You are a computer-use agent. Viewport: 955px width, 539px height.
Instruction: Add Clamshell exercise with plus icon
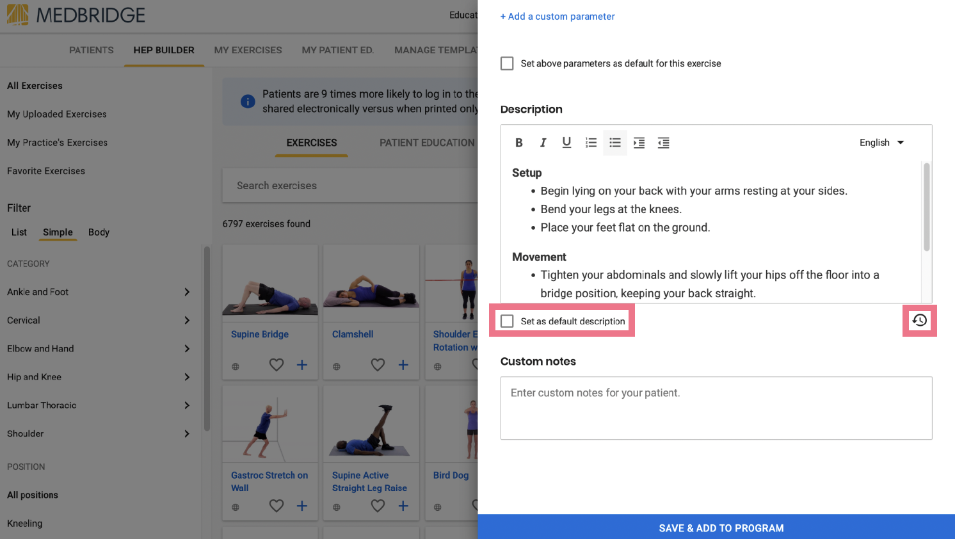click(x=403, y=365)
